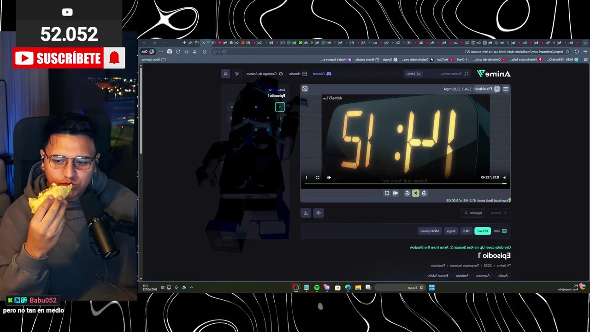Viewport: 590px width, 332px height.
Task: Toggle the eye watched icon
Action: (x=318, y=213)
